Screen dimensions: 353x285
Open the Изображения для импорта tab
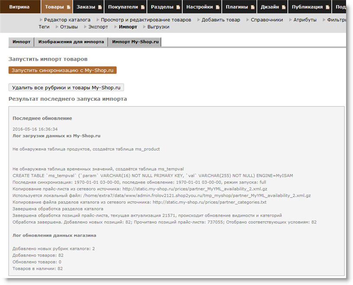pos(71,42)
